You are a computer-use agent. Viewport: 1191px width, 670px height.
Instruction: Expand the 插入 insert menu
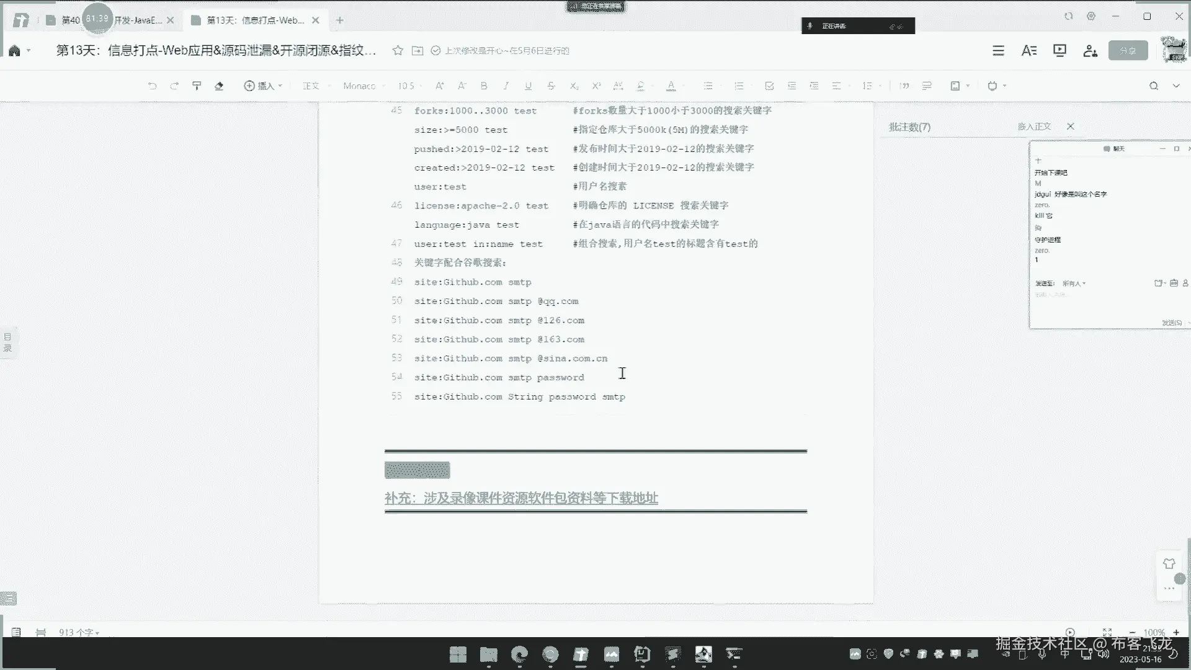(x=263, y=86)
